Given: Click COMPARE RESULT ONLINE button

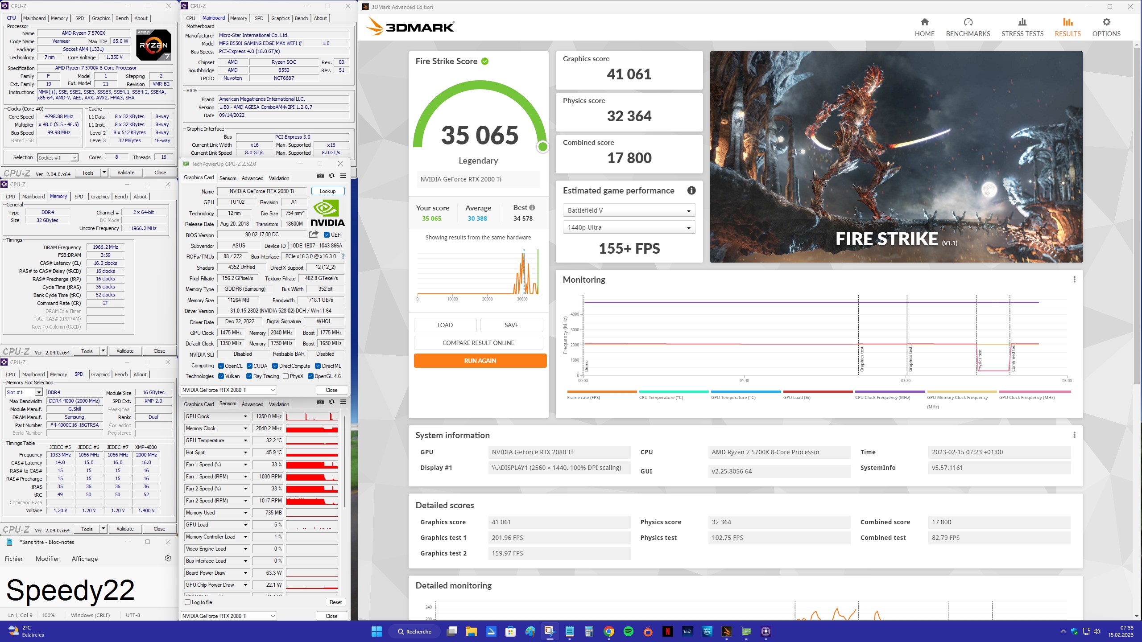Looking at the screenshot, I should point(478,343).
